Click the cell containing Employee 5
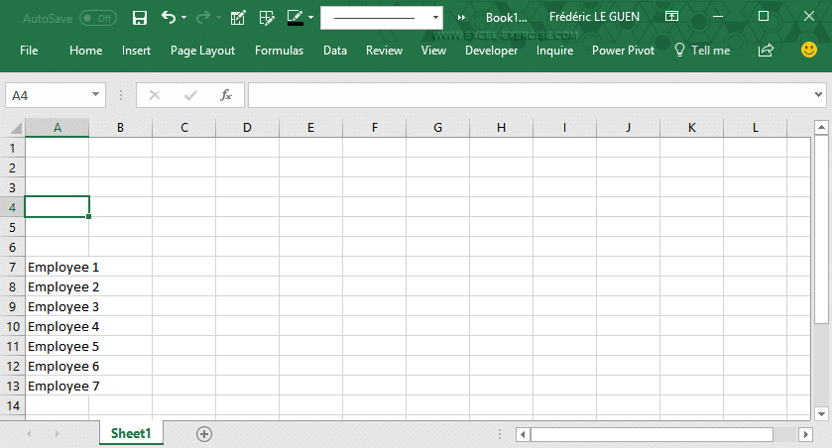 tap(57, 346)
